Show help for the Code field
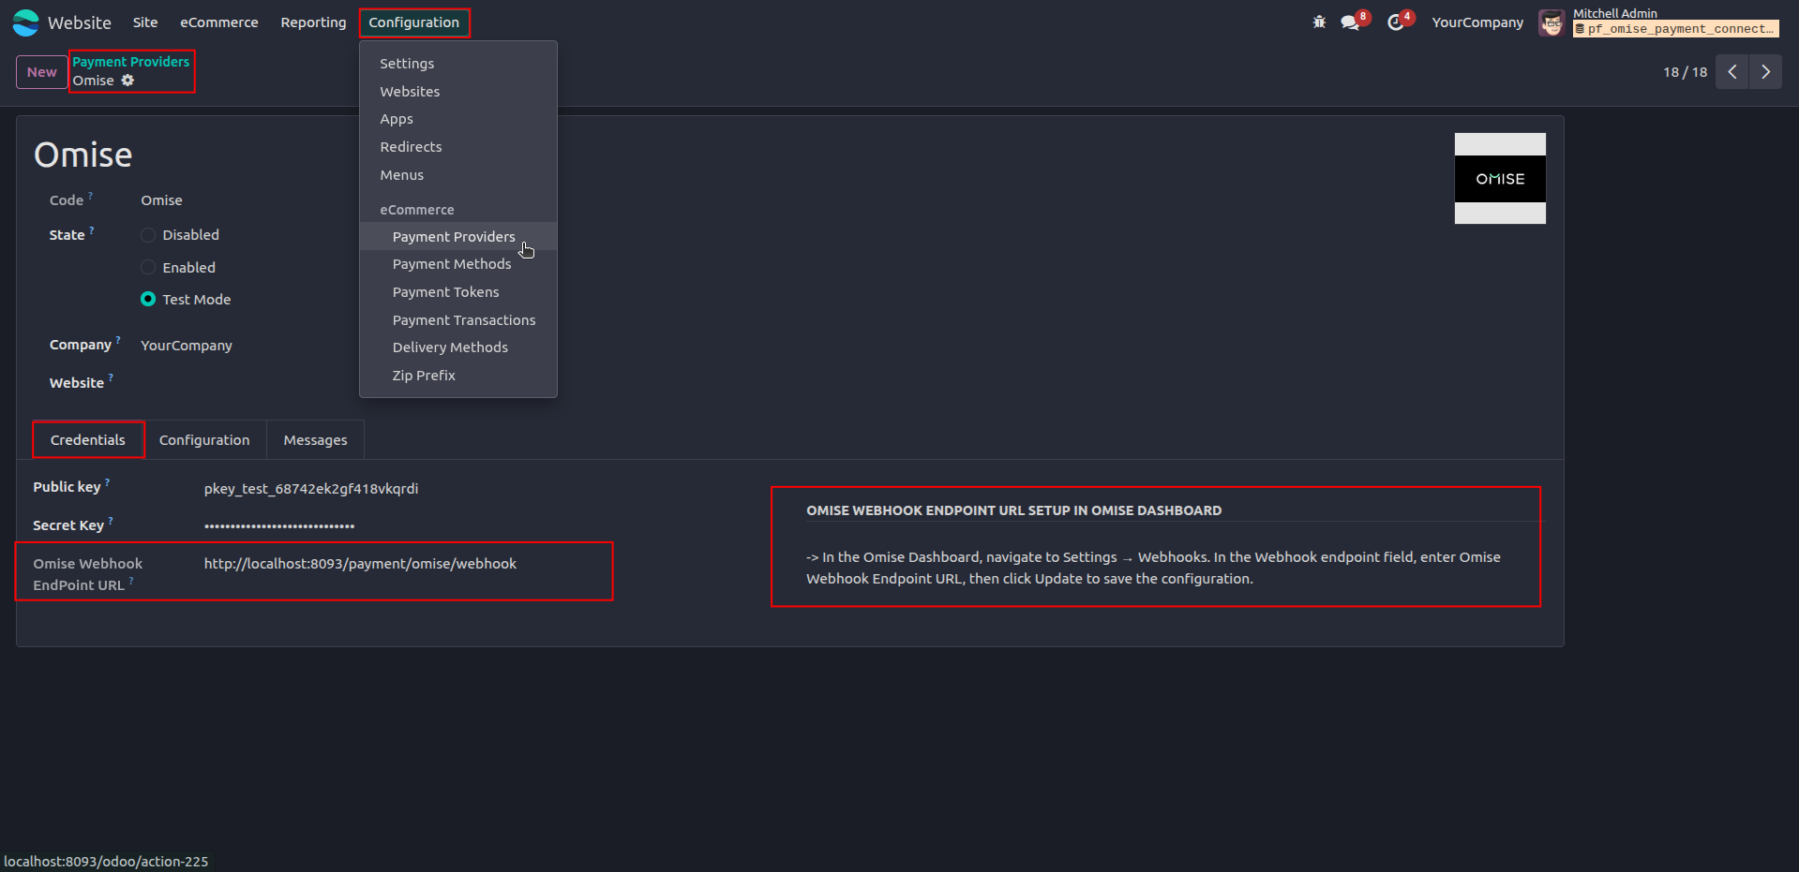1799x872 pixels. [x=91, y=196]
